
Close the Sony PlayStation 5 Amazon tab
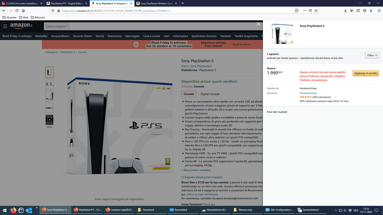[131, 3]
